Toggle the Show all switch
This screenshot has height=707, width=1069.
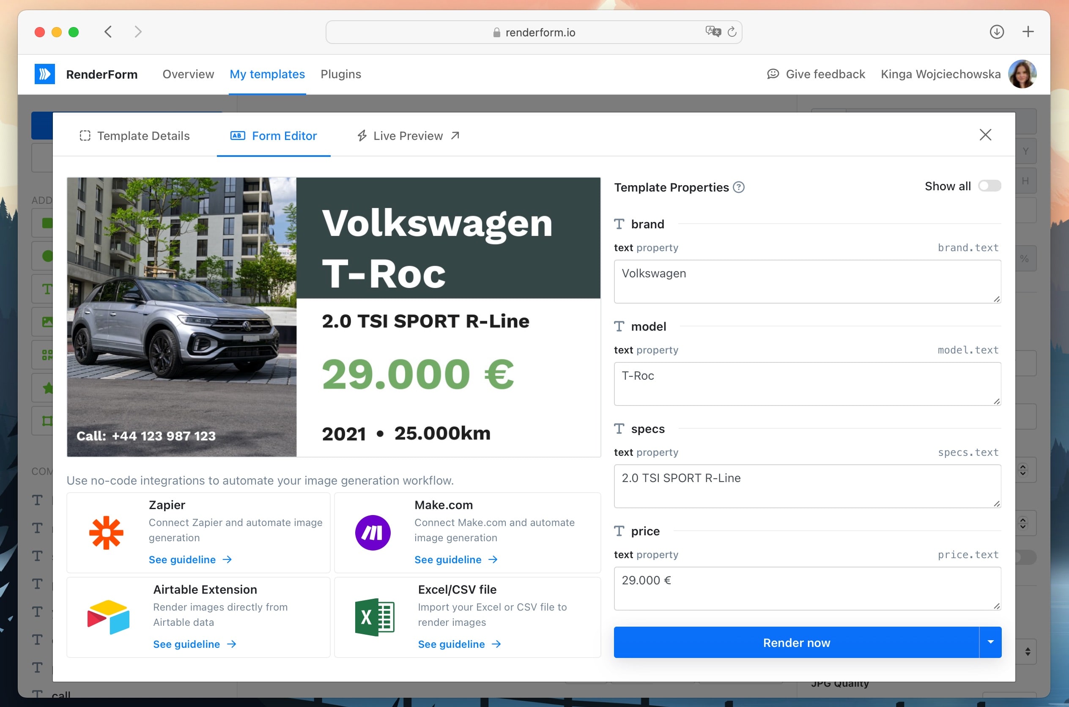click(x=989, y=186)
